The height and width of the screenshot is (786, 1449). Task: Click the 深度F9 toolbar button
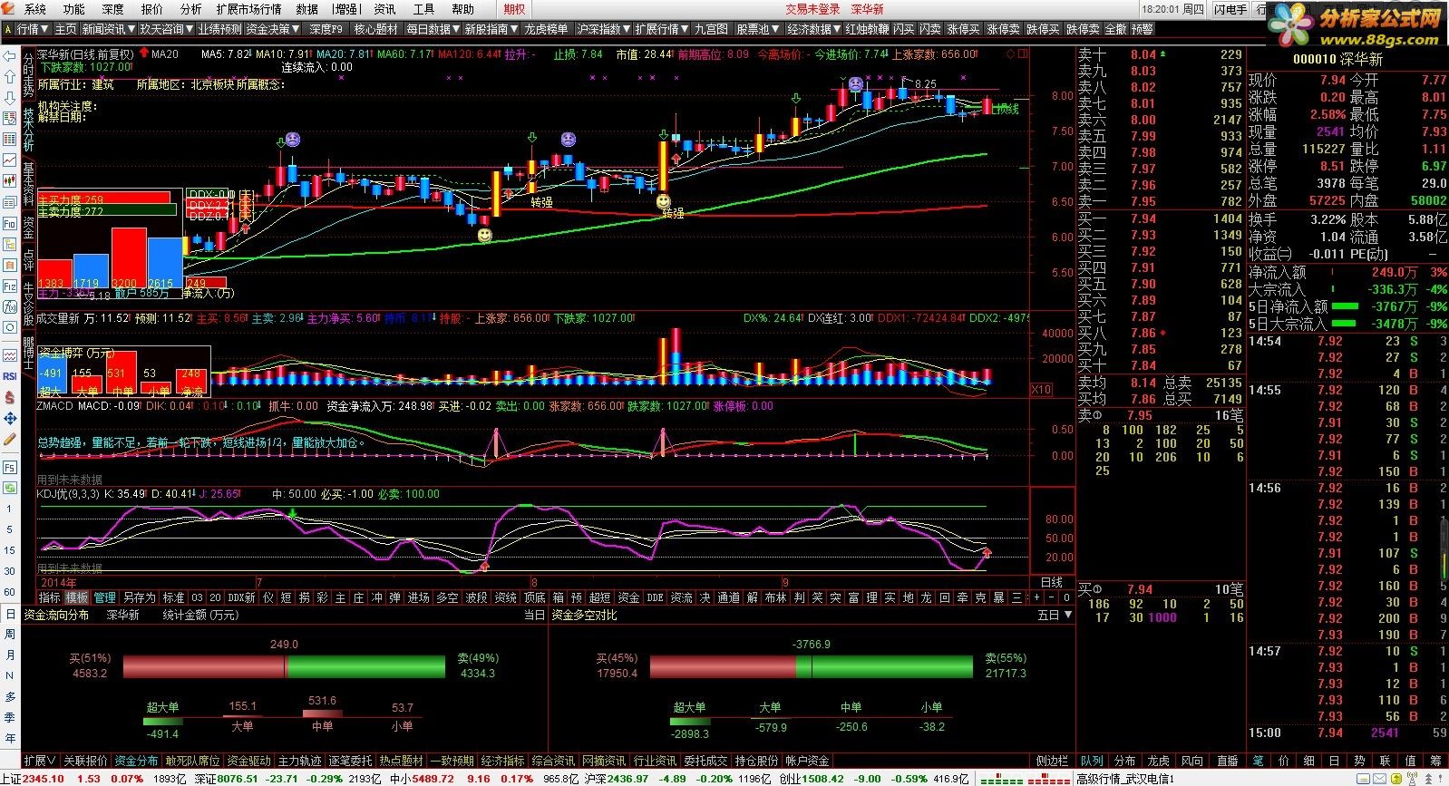point(326,29)
